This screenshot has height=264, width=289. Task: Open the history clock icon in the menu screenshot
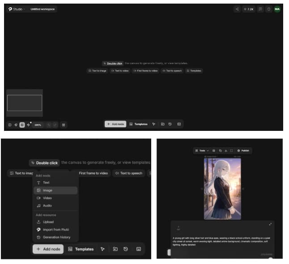point(126,249)
